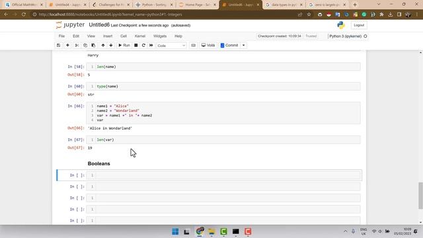
Task: Paste cells below icon
Action: click(93, 46)
